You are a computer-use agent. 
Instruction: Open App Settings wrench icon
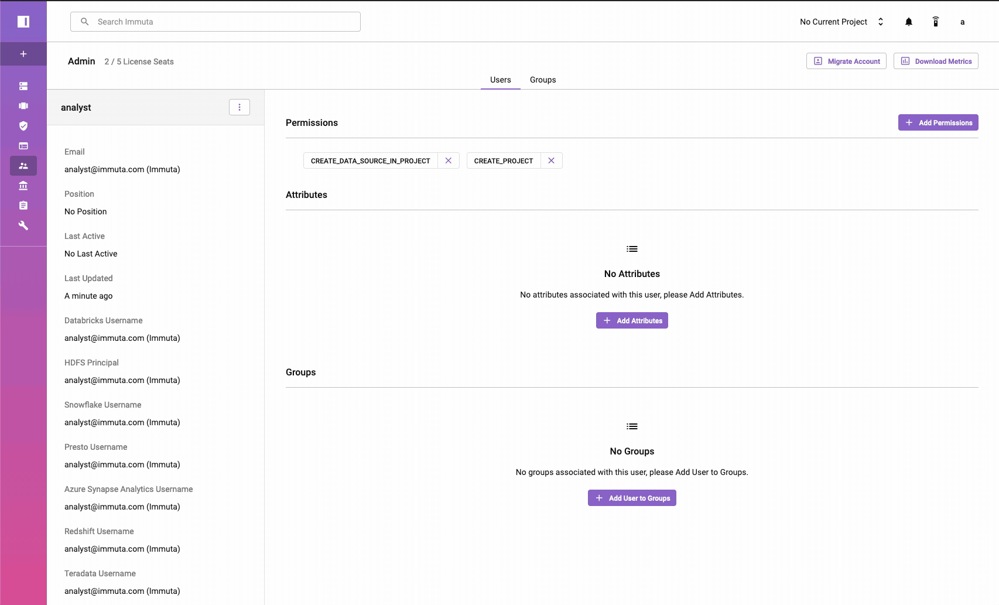[x=23, y=225]
